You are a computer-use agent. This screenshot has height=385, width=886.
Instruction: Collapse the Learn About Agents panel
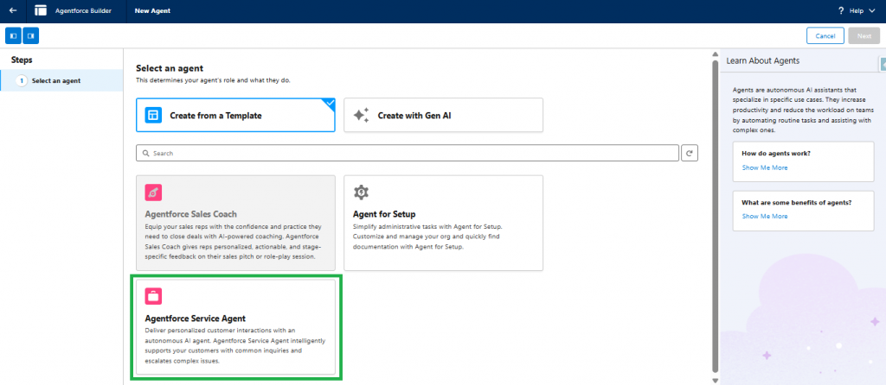(883, 64)
